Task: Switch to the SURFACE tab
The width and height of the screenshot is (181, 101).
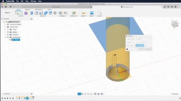Action: (x=27, y=10)
